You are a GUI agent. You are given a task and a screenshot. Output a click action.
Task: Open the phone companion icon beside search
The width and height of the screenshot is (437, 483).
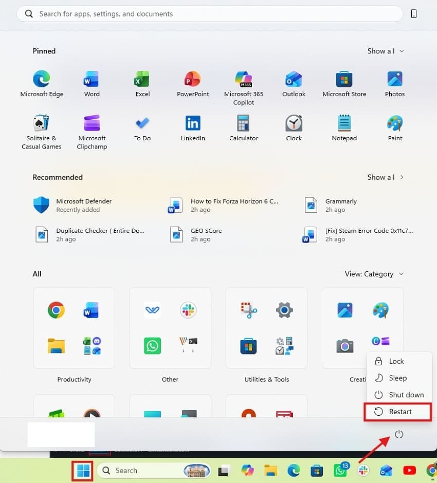point(414,13)
